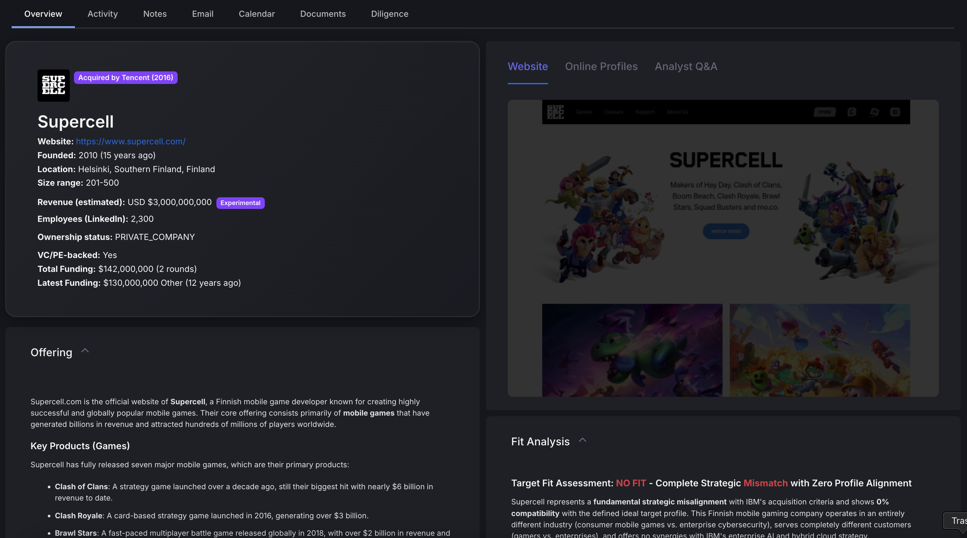The width and height of the screenshot is (967, 538).
Task: Click the Clash Royale bullet item
Action: tap(212, 516)
